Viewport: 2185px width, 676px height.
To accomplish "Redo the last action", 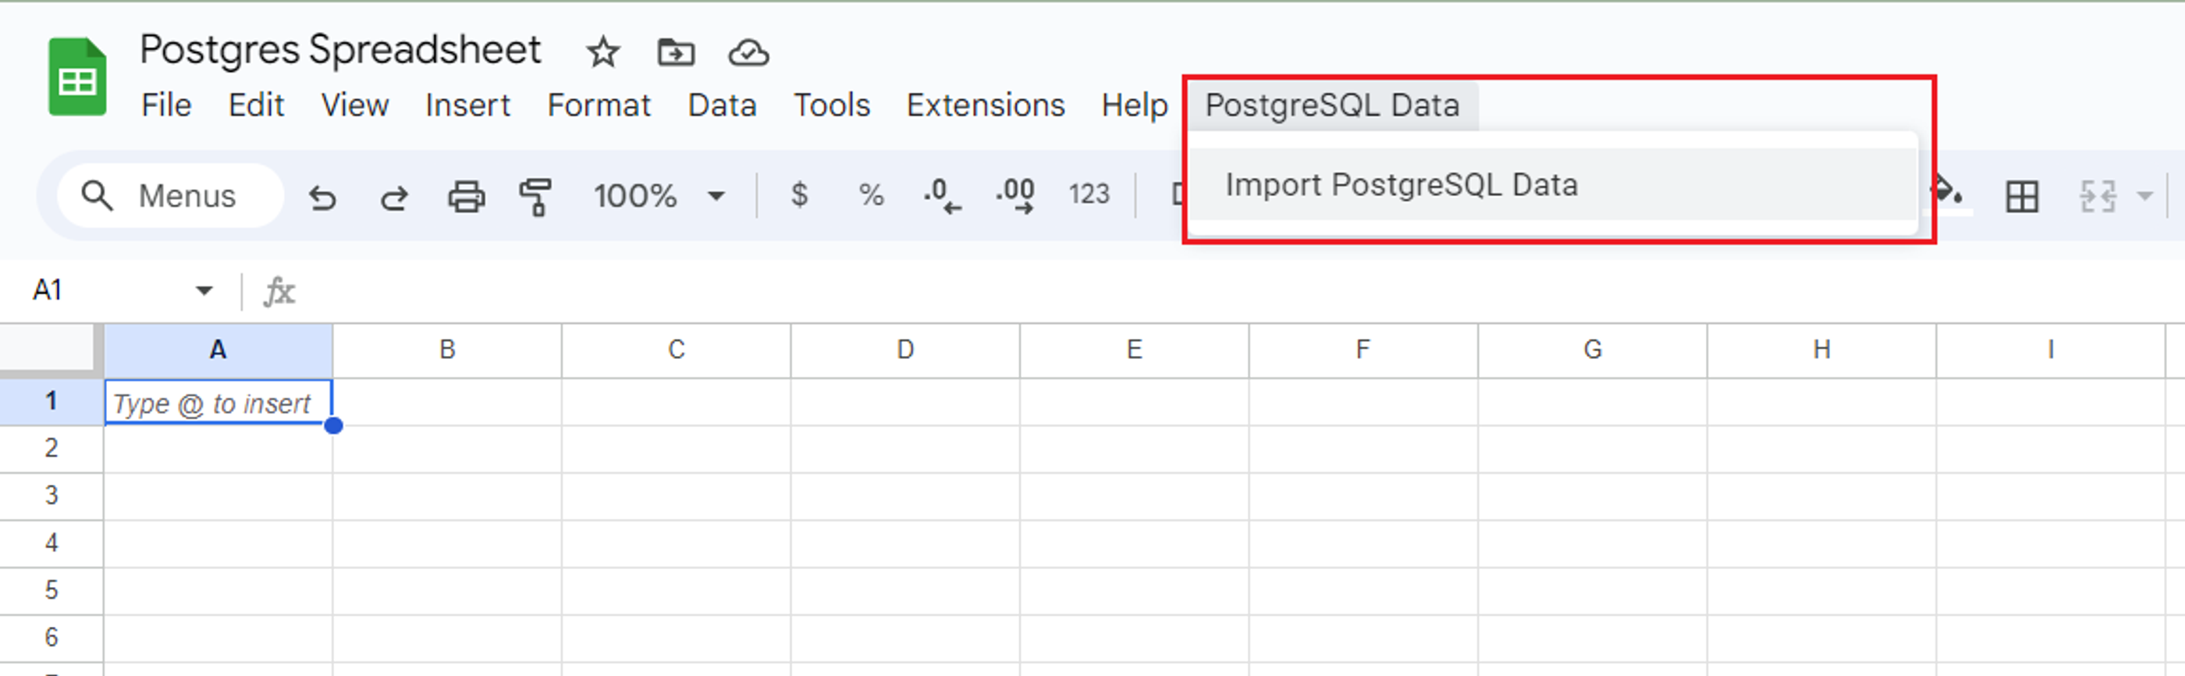I will (x=393, y=196).
